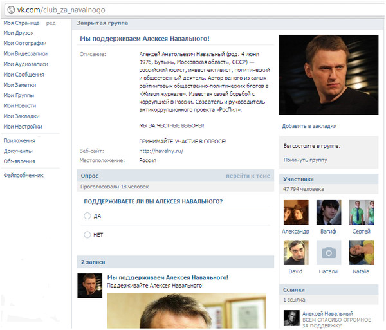Click the vk.com/club_za_navalnogo address field

(194, 10)
